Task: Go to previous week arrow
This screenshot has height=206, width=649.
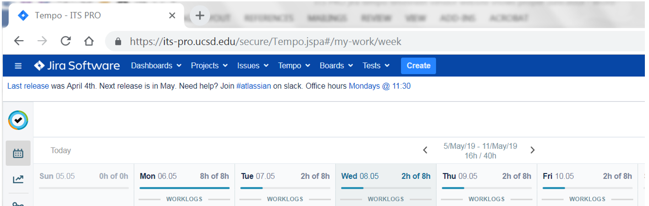Action: (425, 150)
